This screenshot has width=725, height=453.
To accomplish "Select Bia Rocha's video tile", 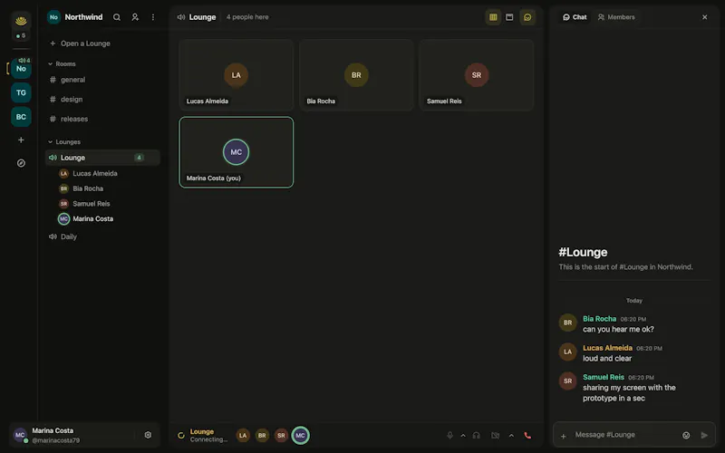I will click(x=356, y=75).
